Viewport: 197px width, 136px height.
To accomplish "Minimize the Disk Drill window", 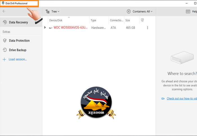I will click(x=187, y=3).
